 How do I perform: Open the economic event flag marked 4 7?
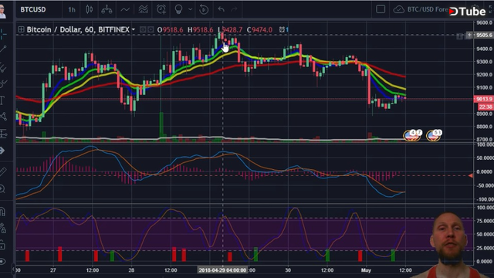(x=412, y=135)
